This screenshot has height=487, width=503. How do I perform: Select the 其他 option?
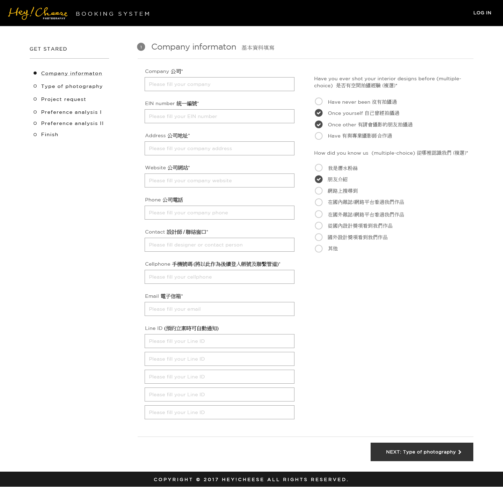tap(319, 249)
